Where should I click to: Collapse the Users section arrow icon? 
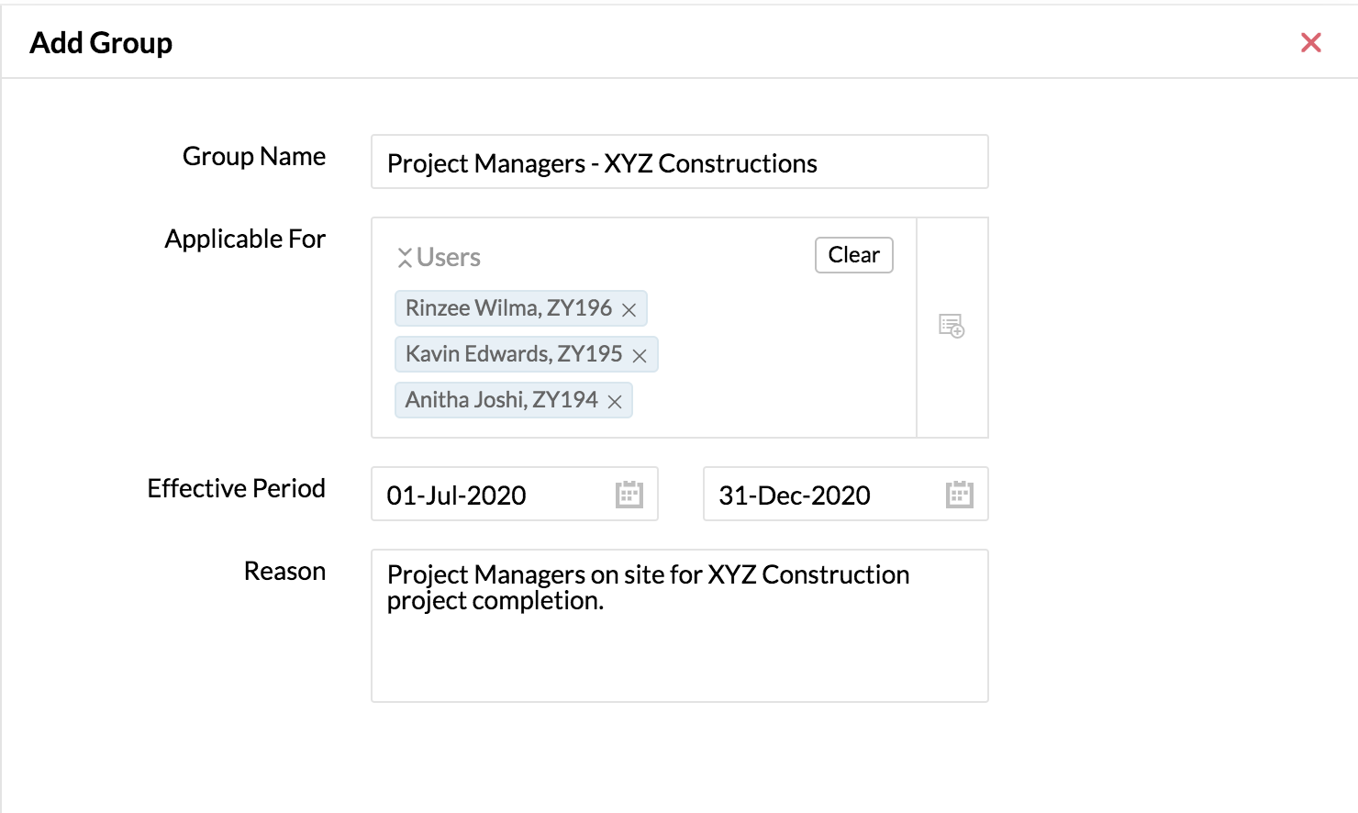(404, 258)
